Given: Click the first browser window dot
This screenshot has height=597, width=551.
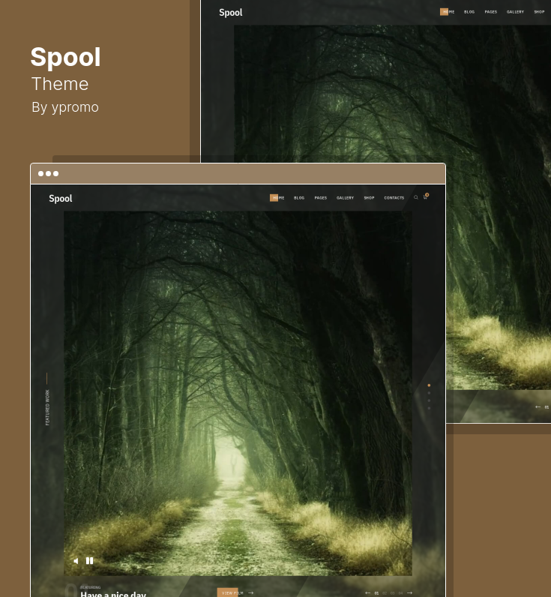Looking at the screenshot, I should (x=40, y=173).
